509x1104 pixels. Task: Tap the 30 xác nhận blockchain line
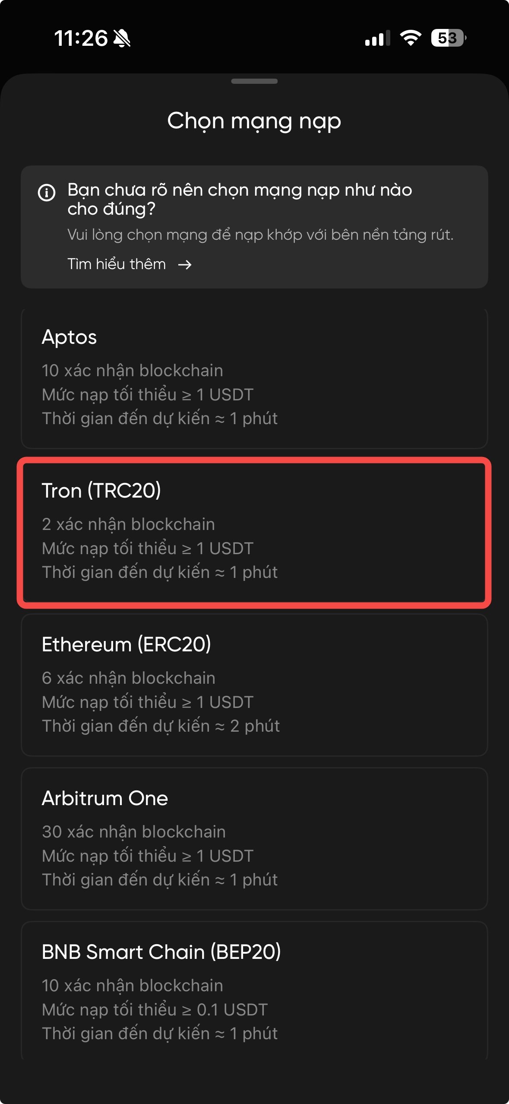point(134,832)
